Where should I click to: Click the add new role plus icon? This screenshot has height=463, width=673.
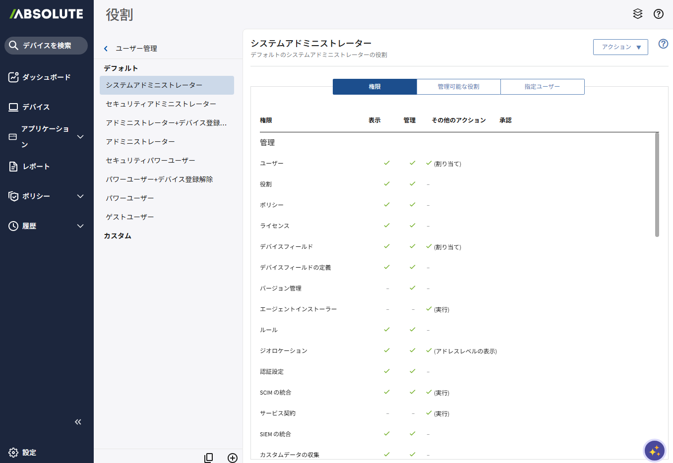[x=233, y=458]
